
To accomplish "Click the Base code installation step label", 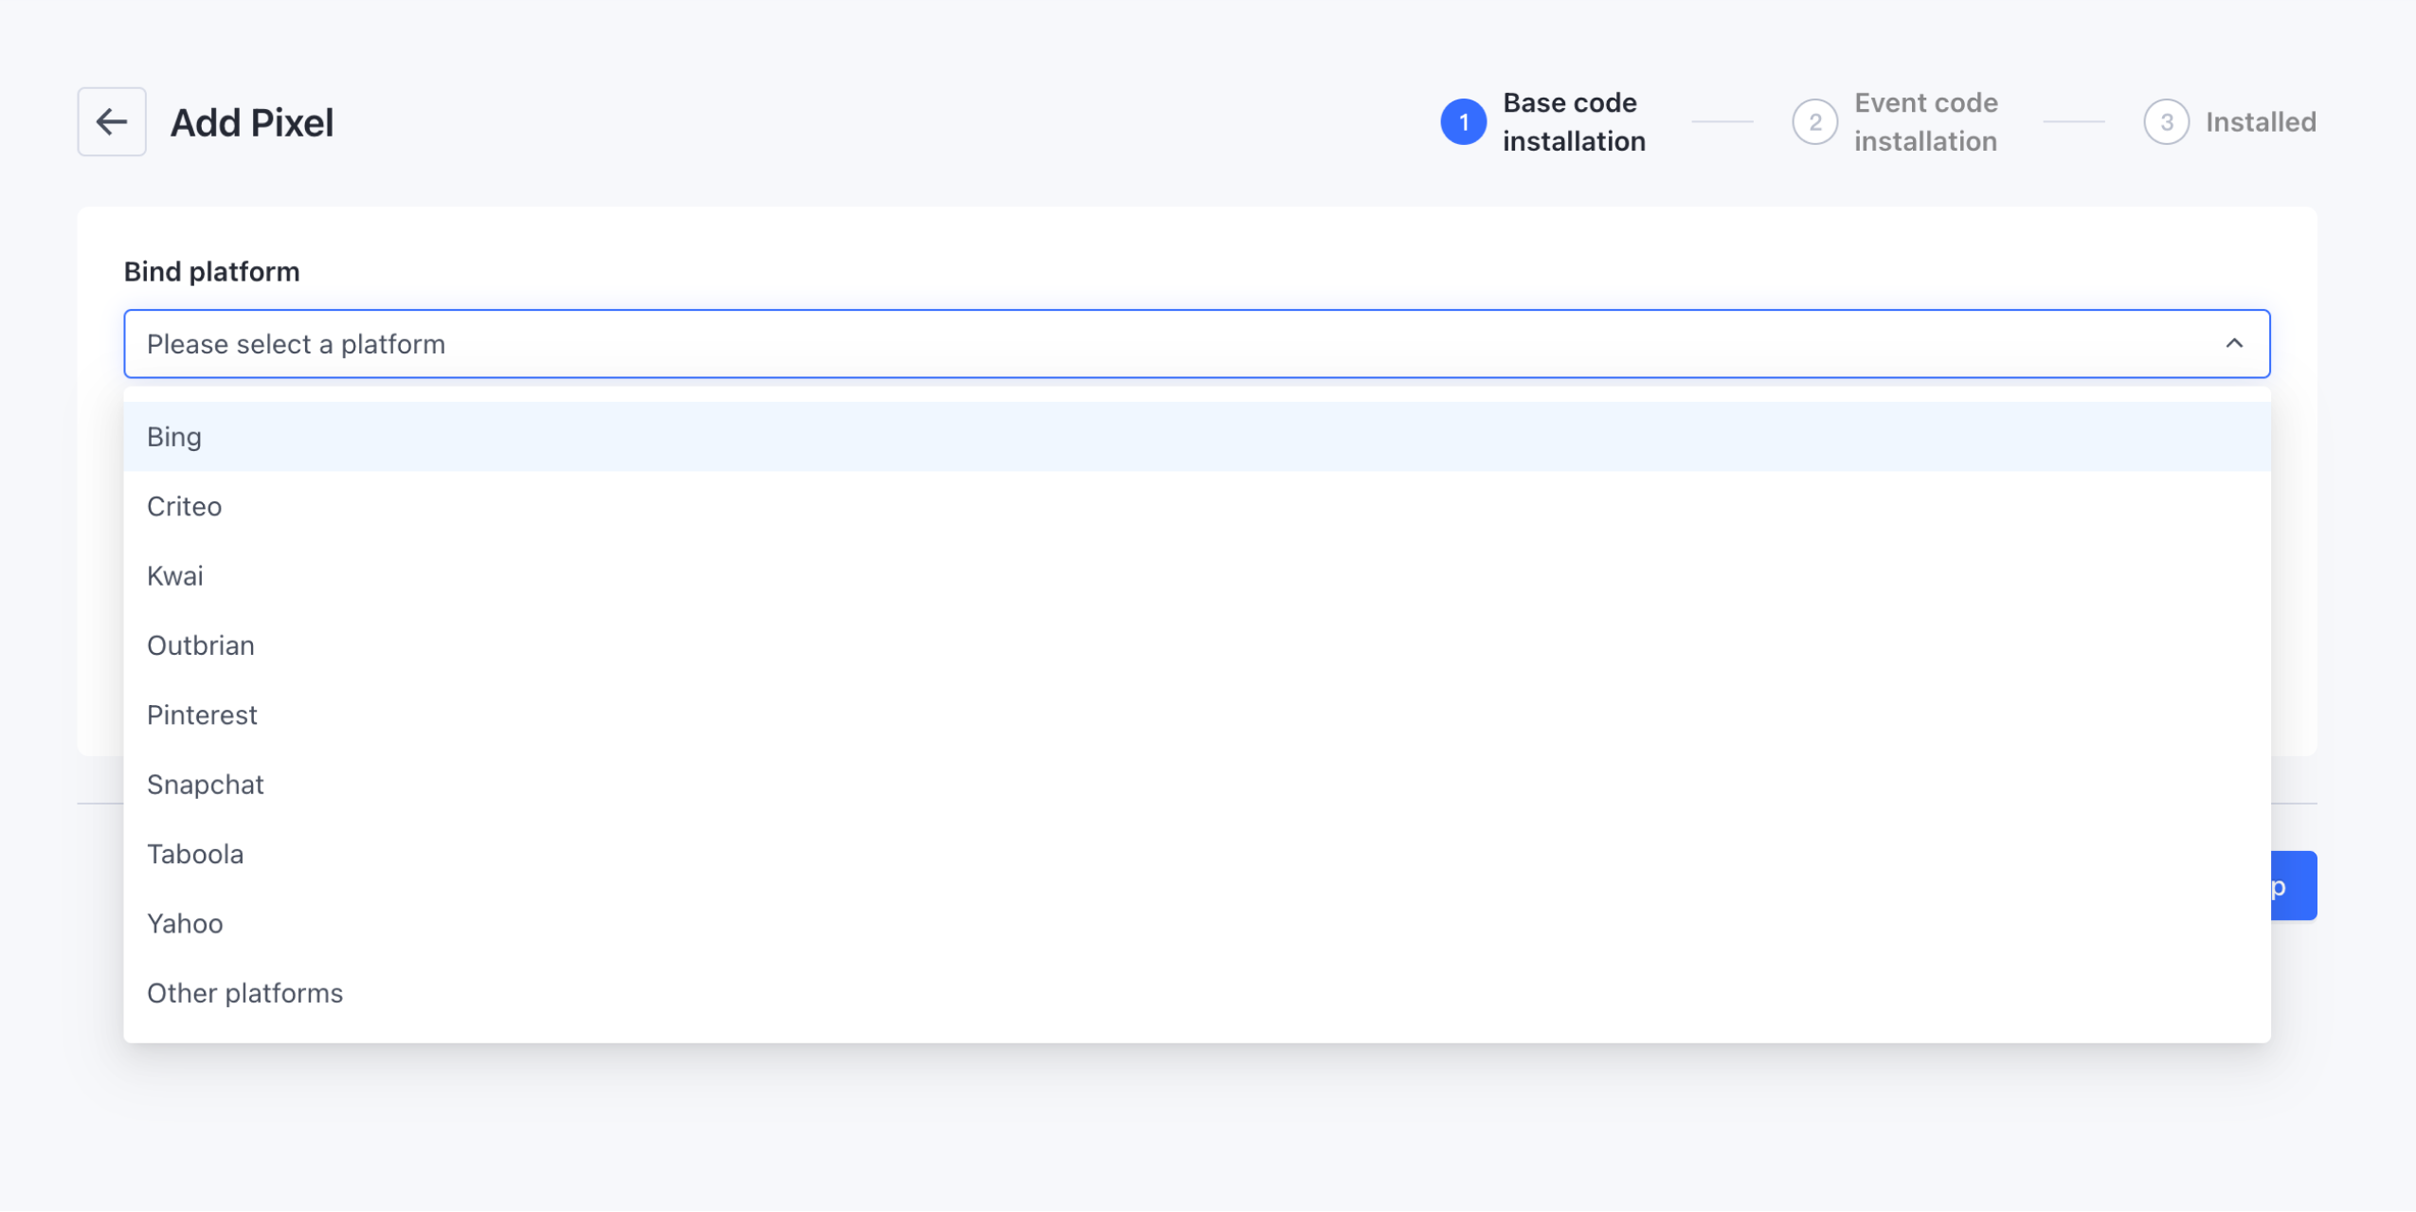I will 1574,121.
